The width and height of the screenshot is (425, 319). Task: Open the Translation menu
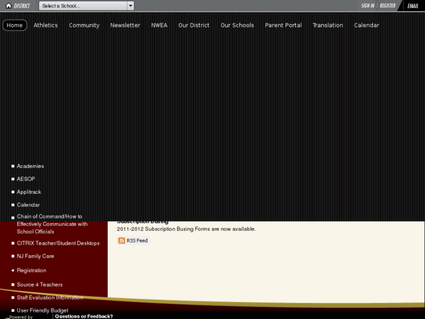point(328,25)
